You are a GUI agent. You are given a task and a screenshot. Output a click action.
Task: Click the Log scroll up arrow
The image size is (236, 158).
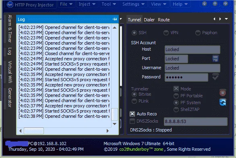click(x=114, y=28)
